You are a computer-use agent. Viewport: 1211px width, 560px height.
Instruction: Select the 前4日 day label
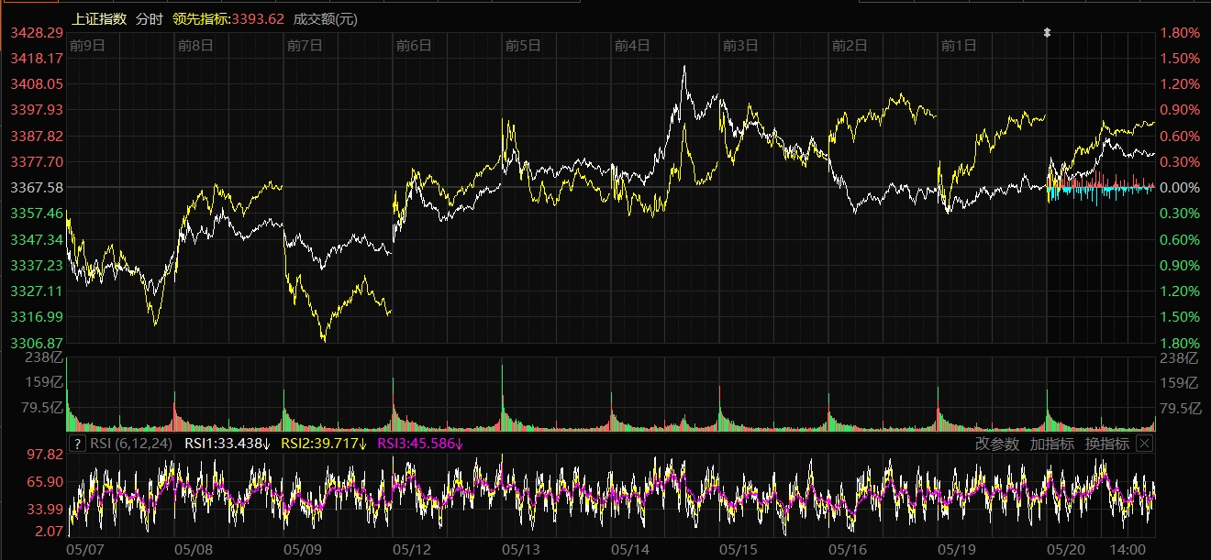(x=632, y=44)
